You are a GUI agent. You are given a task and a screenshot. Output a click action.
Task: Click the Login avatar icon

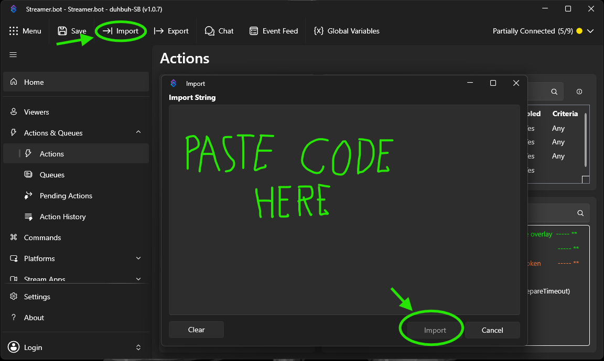tap(14, 347)
